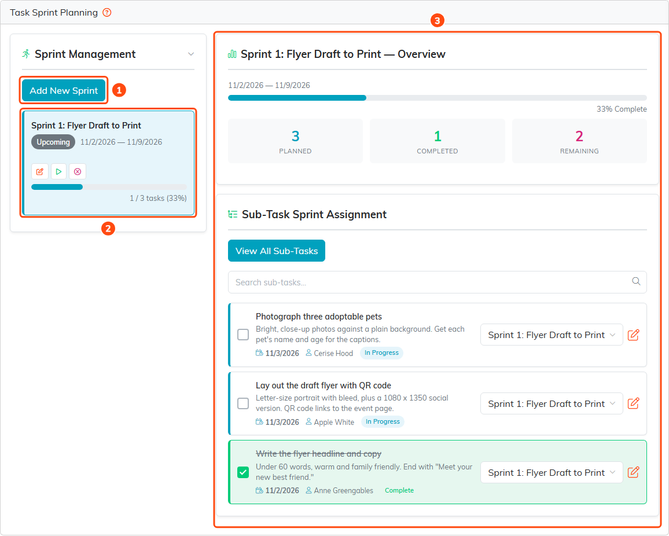Select the Sprint 1: Flyer Draft to Print card title

pyautogui.click(x=86, y=126)
